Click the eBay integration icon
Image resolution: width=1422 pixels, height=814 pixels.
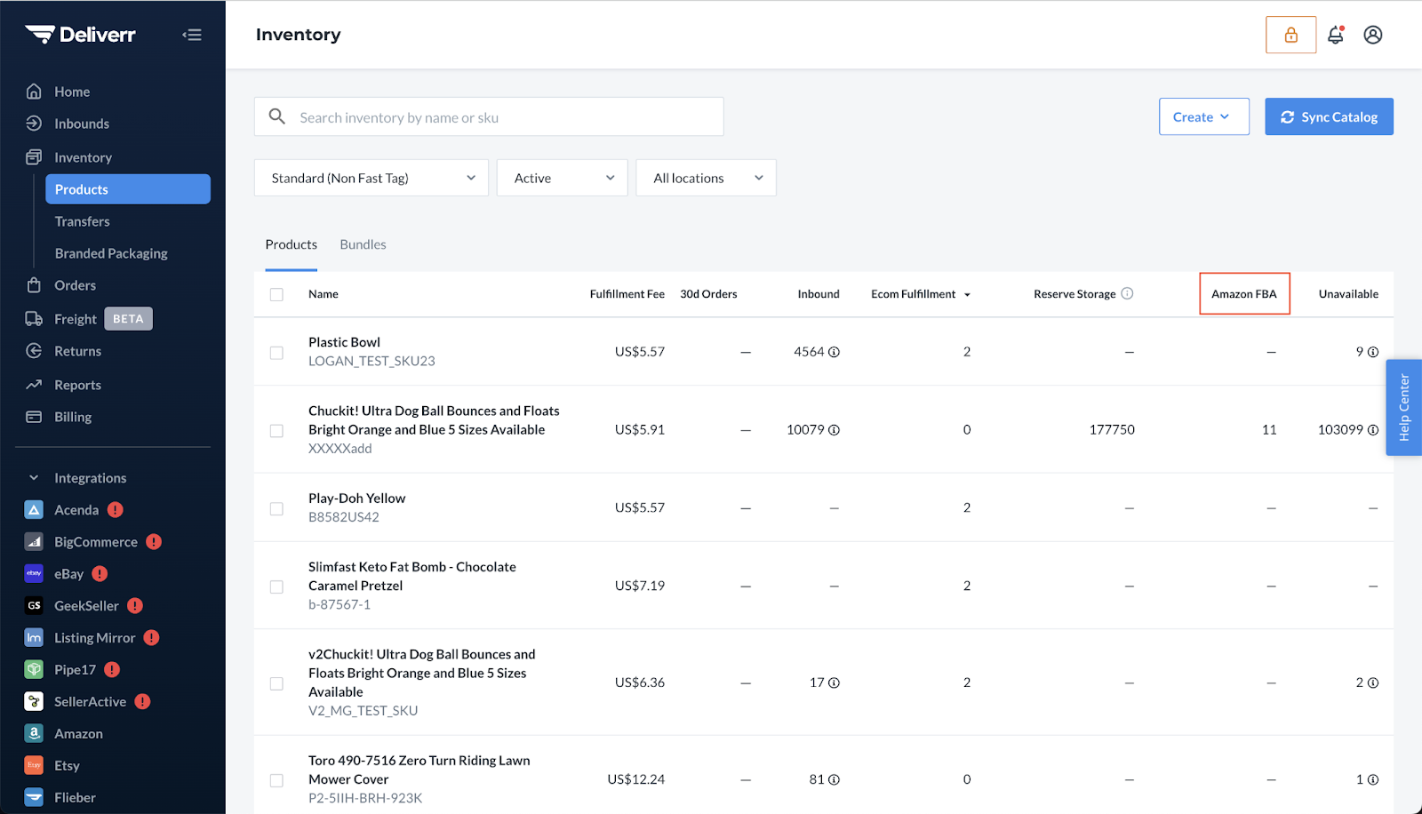point(34,573)
